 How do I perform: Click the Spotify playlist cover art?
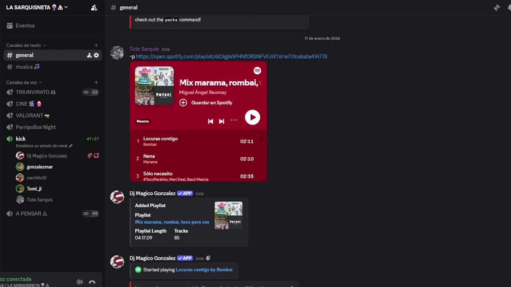pos(154,86)
